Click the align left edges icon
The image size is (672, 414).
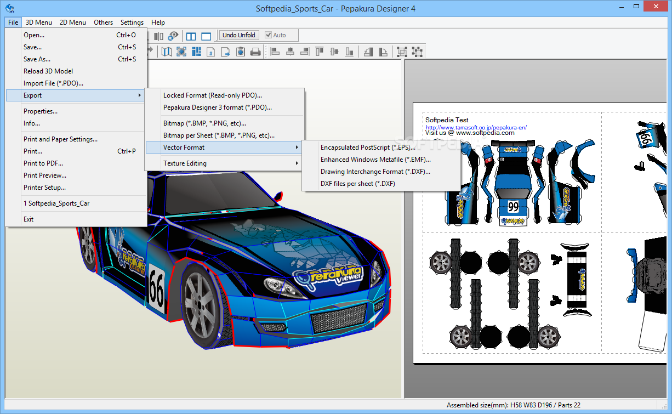point(276,52)
